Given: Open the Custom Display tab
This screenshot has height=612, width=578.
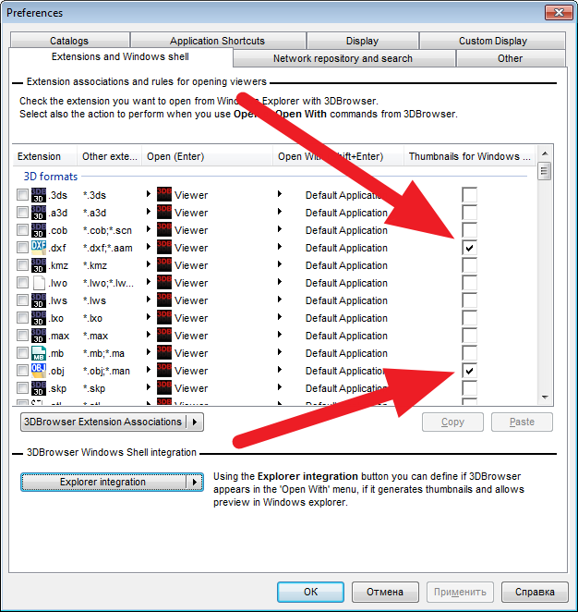Looking at the screenshot, I should [493, 41].
